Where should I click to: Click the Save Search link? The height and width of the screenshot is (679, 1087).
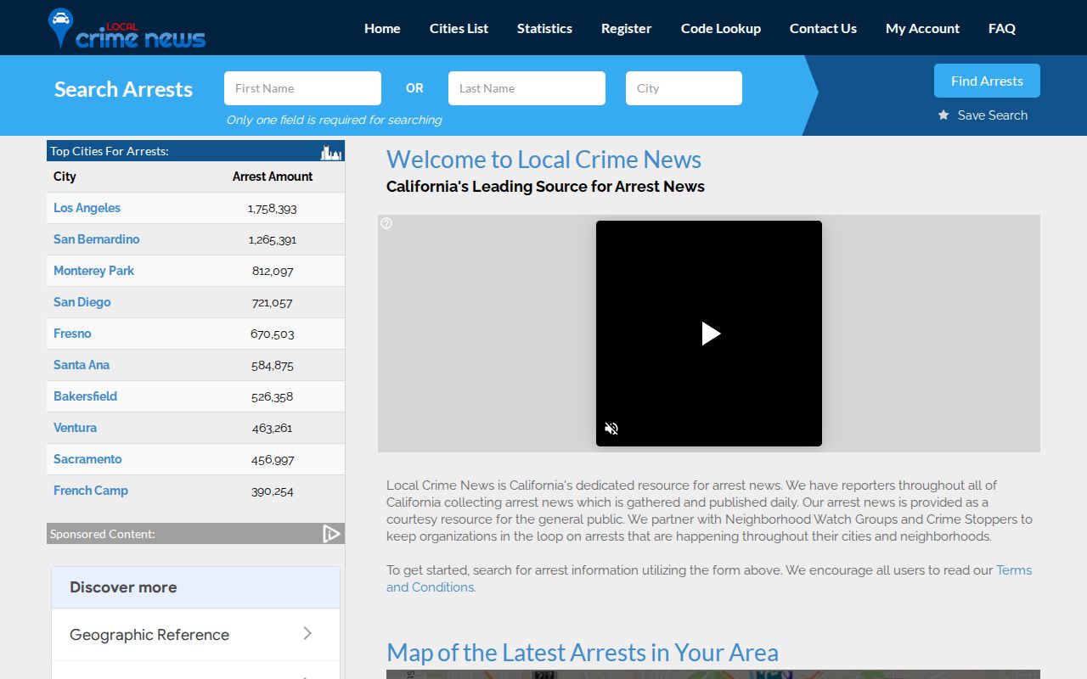(x=992, y=115)
